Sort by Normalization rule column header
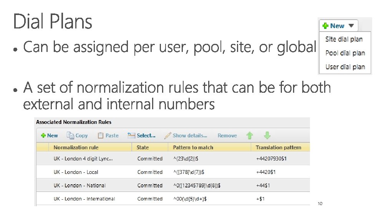 click(x=76, y=147)
